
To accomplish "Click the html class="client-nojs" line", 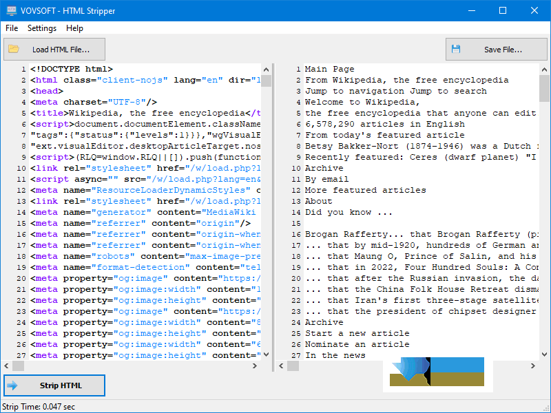I will [145, 80].
